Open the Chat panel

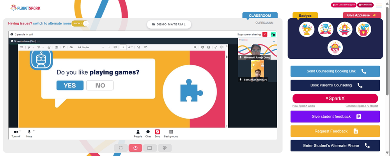coord(148,134)
